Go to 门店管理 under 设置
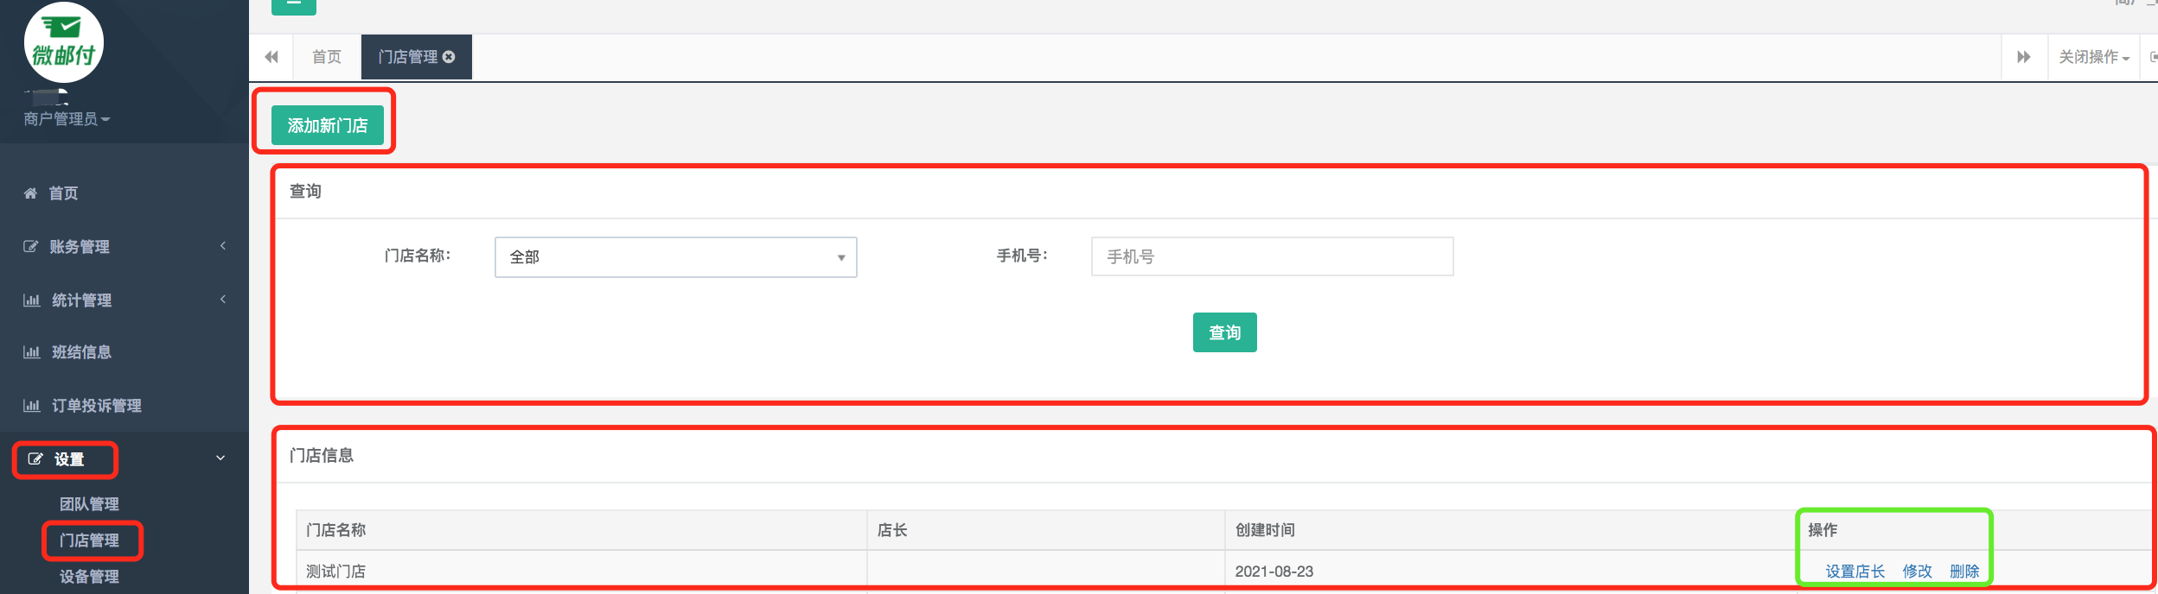This screenshot has width=2158, height=594. (89, 540)
